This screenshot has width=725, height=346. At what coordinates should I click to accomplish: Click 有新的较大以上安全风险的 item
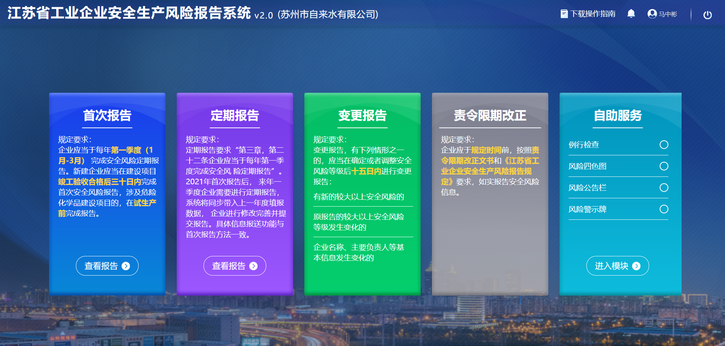359,197
